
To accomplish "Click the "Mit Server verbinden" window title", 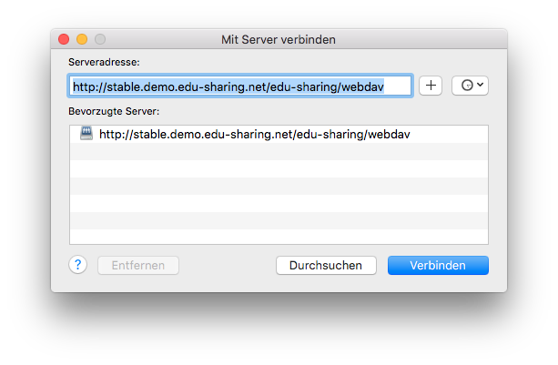I will [279, 39].
